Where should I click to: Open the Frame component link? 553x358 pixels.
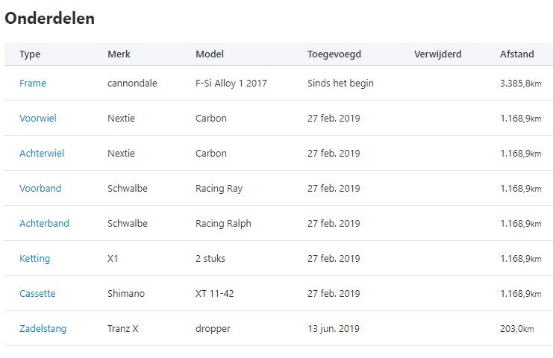pos(33,84)
